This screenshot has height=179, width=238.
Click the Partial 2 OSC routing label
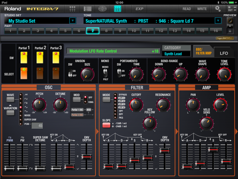coord(78,115)
